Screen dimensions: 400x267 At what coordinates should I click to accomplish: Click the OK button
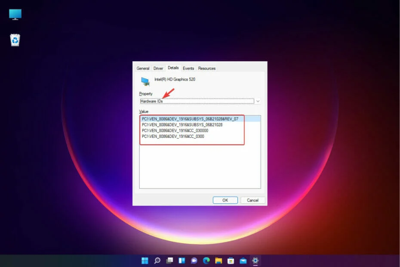point(225,200)
